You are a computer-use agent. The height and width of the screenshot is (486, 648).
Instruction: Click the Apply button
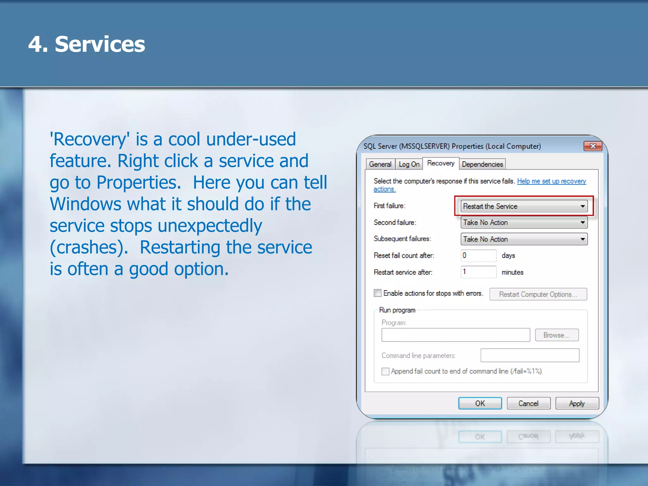[x=577, y=403]
